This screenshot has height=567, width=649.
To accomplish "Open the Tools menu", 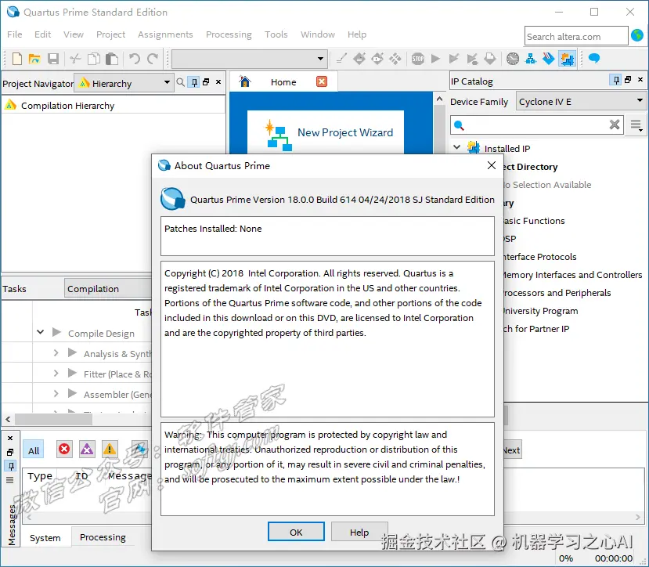I will click(276, 34).
